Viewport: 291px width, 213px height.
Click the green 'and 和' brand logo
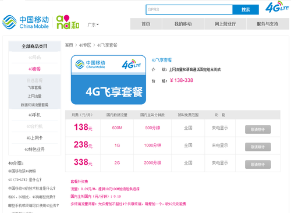point(68,22)
